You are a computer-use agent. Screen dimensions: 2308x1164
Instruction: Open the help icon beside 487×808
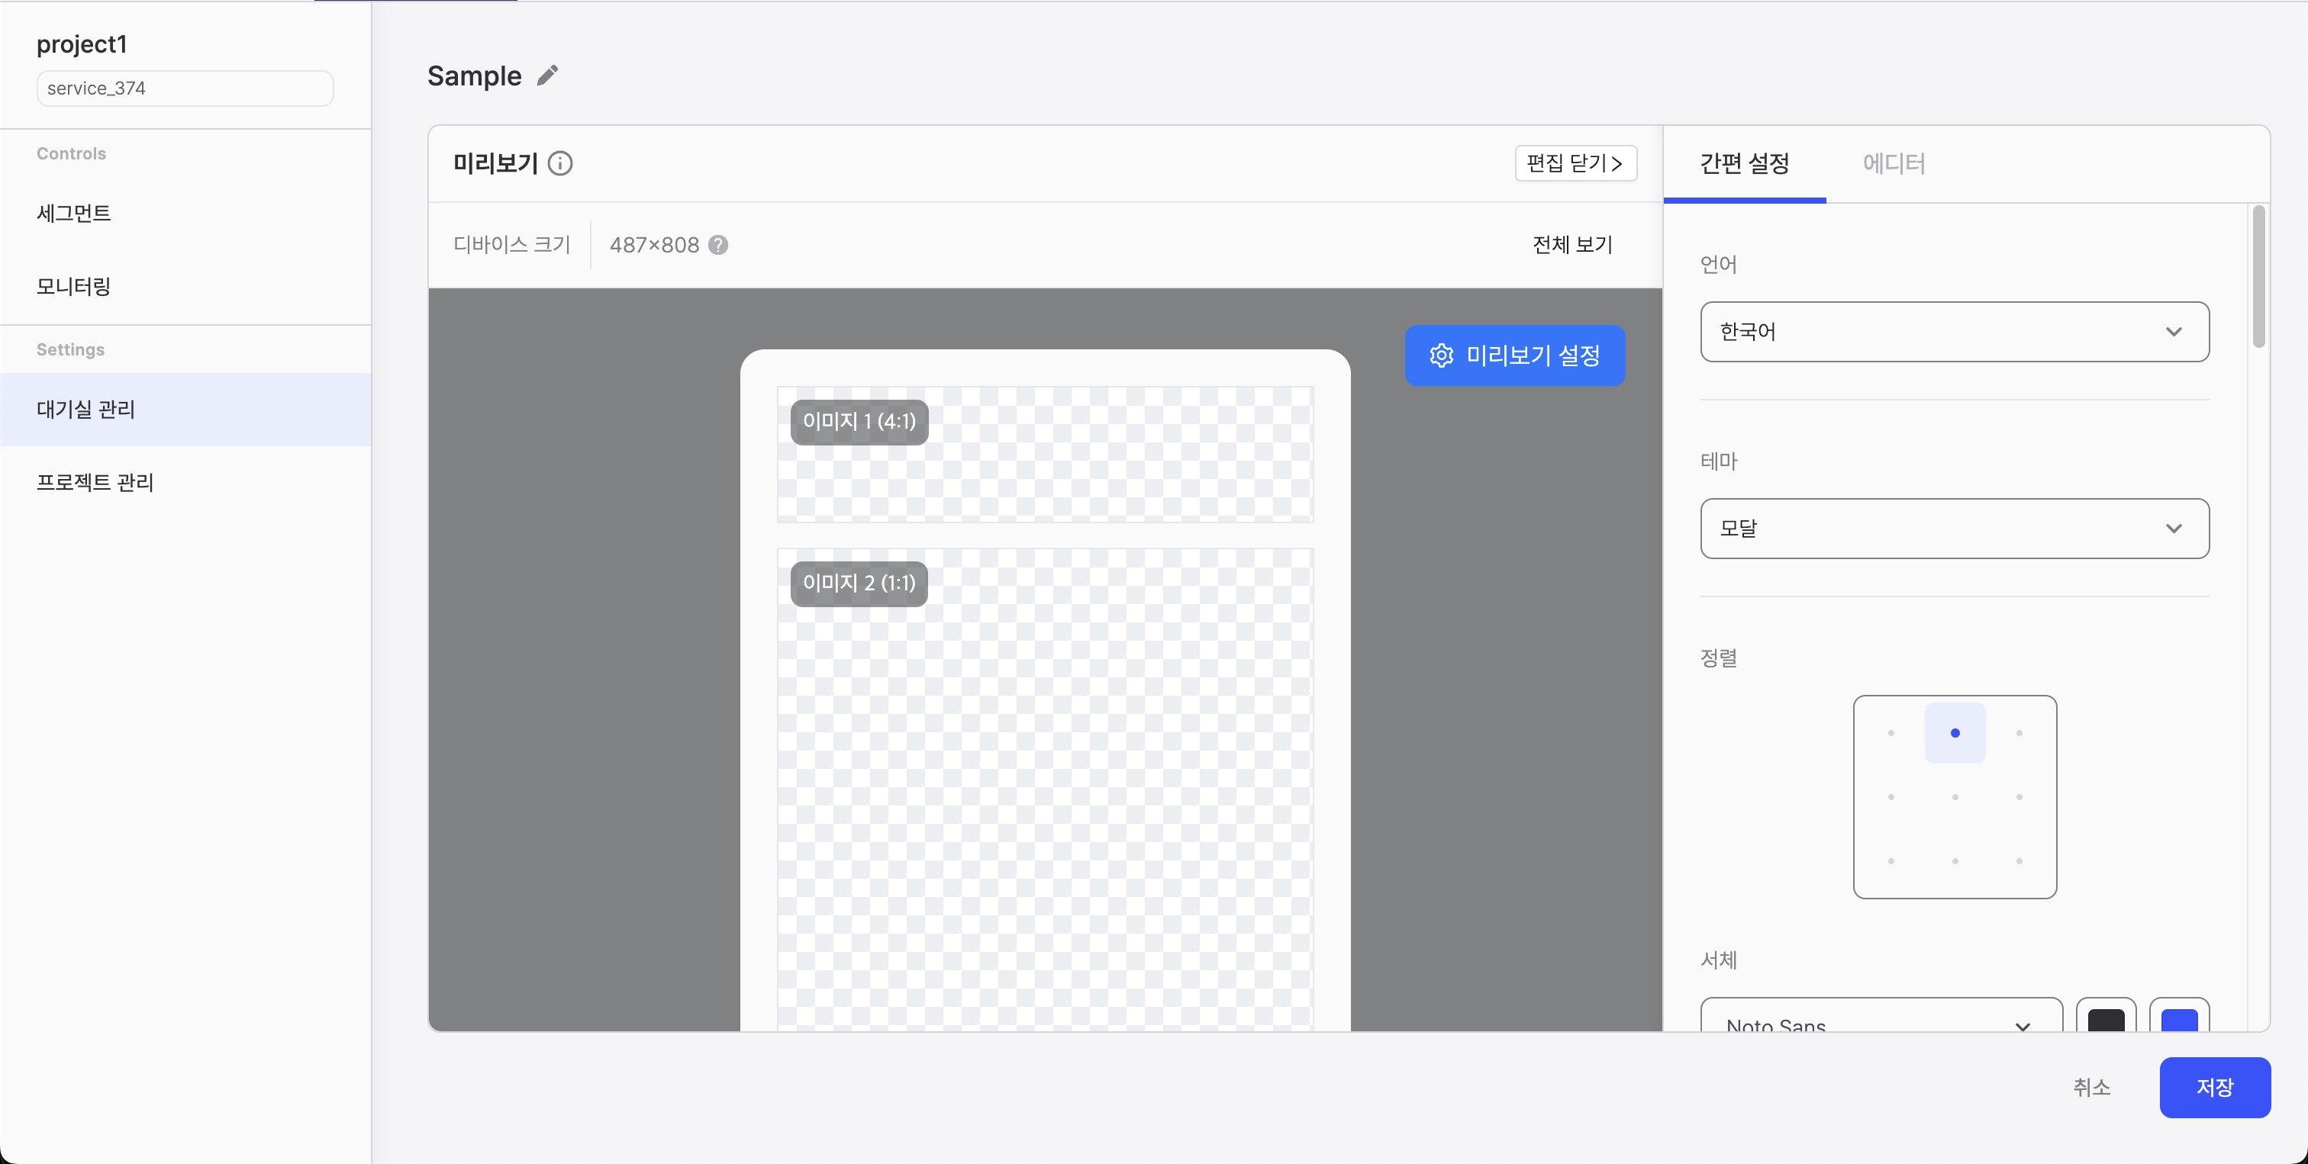click(717, 244)
